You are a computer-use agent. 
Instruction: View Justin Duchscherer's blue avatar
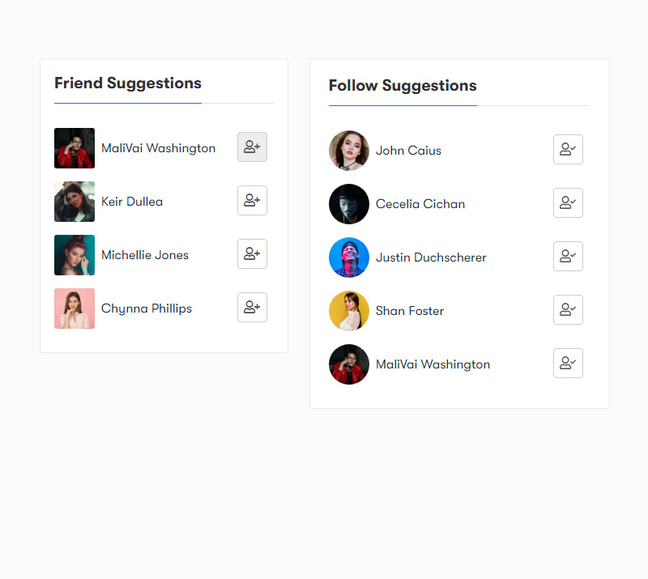pyautogui.click(x=349, y=258)
